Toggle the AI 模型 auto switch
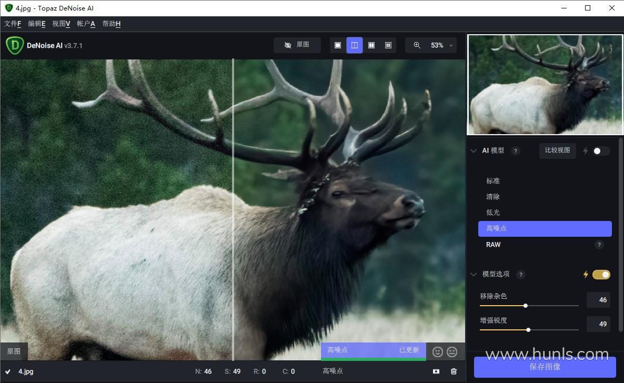 coord(601,151)
